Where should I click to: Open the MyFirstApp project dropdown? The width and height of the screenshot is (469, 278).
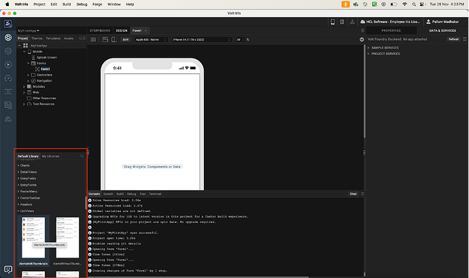[29, 31]
